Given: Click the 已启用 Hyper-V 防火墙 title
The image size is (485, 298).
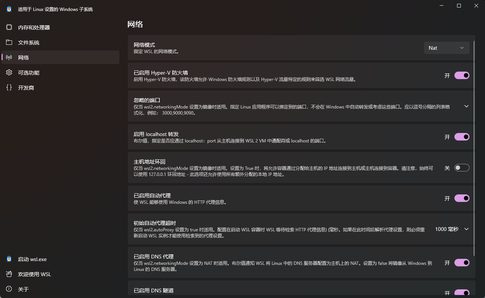Looking at the screenshot, I should pos(161,73).
